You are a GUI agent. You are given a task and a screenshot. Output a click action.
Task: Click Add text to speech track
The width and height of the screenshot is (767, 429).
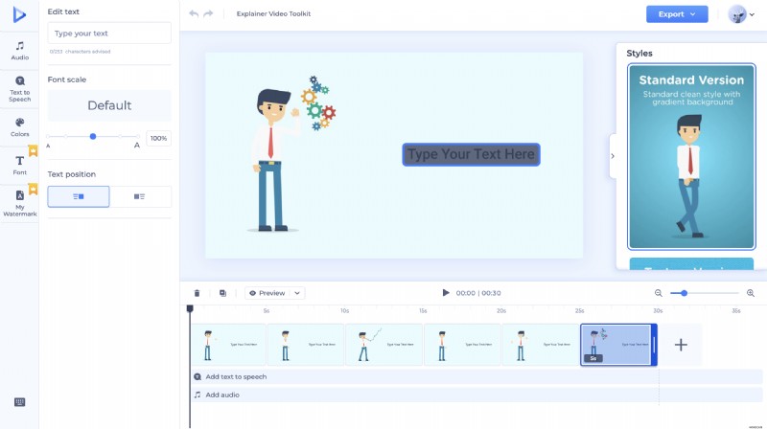pos(235,376)
